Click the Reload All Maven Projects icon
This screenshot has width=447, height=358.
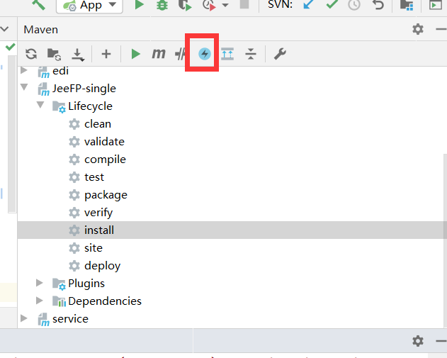coord(31,54)
